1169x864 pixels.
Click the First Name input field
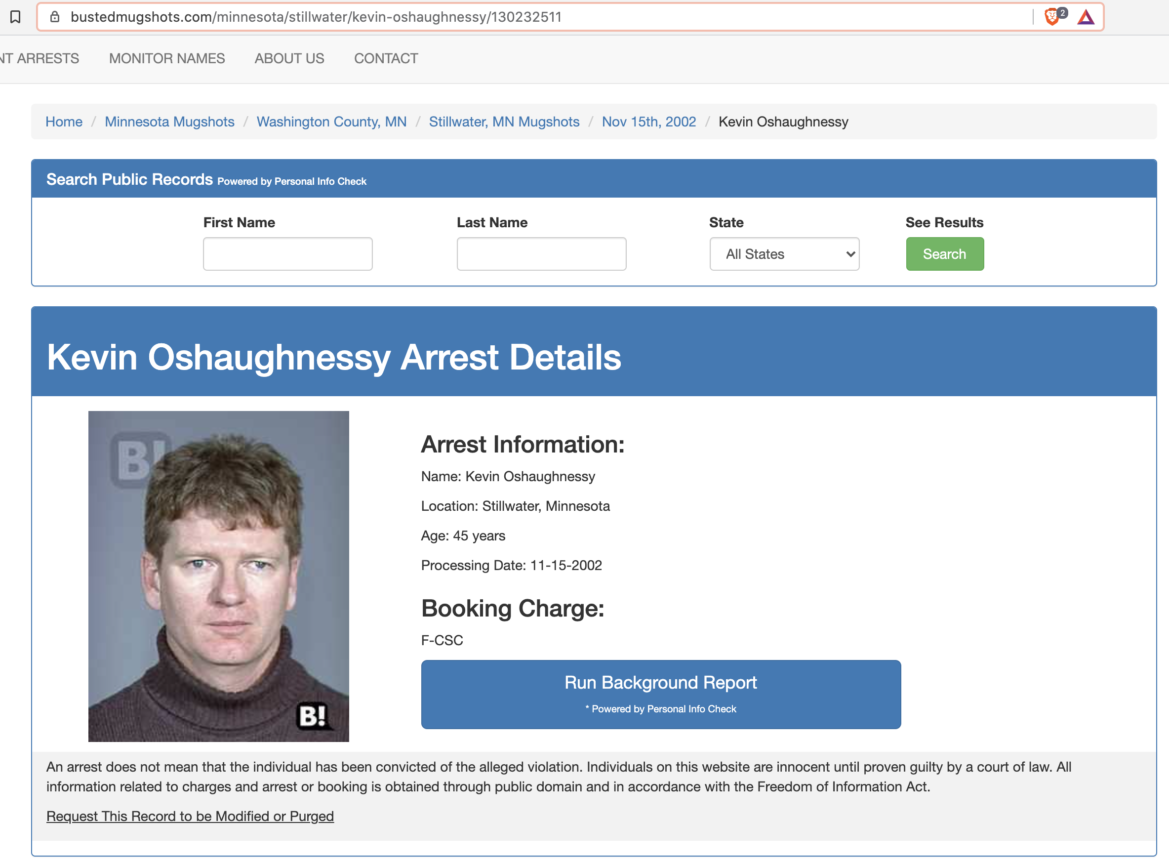tap(287, 253)
